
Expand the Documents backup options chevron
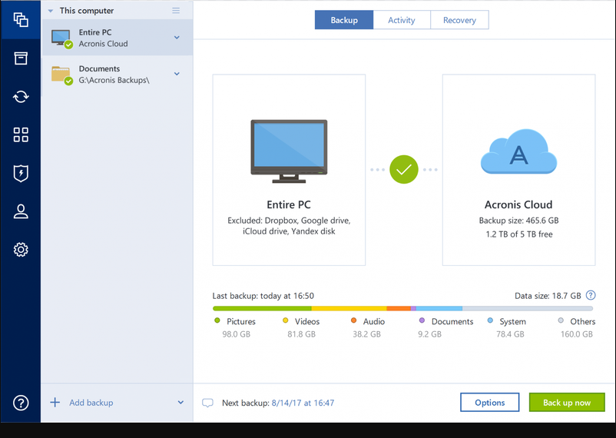(x=177, y=74)
